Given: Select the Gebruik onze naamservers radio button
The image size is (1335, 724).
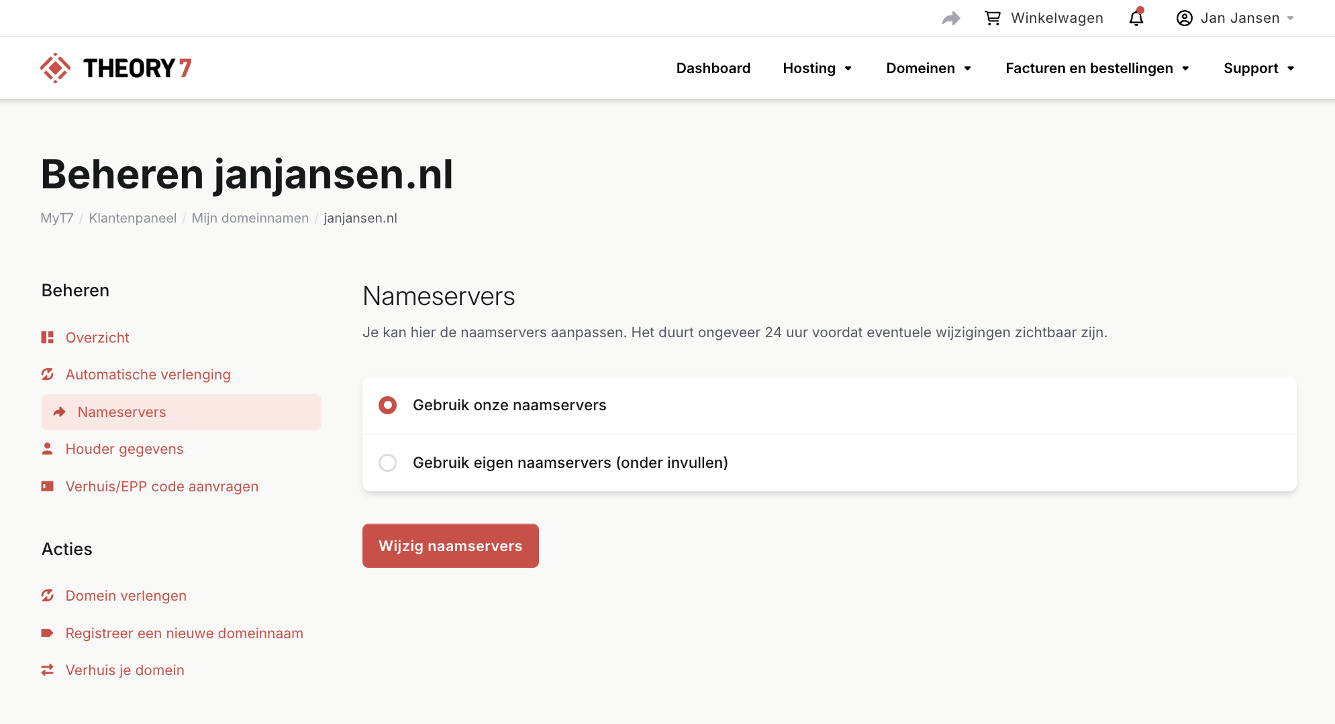Looking at the screenshot, I should [x=387, y=405].
